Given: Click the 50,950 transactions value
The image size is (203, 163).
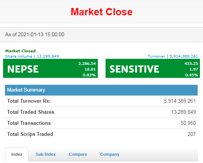Looking at the screenshot, I should tap(188, 123).
